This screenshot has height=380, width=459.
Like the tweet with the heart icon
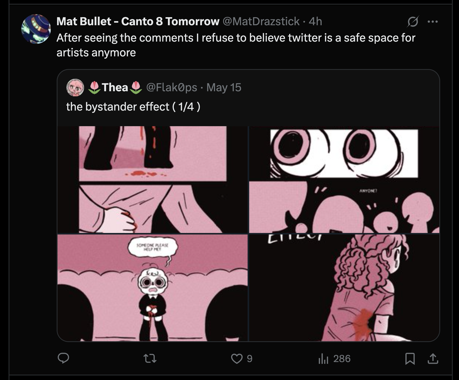pos(237,358)
